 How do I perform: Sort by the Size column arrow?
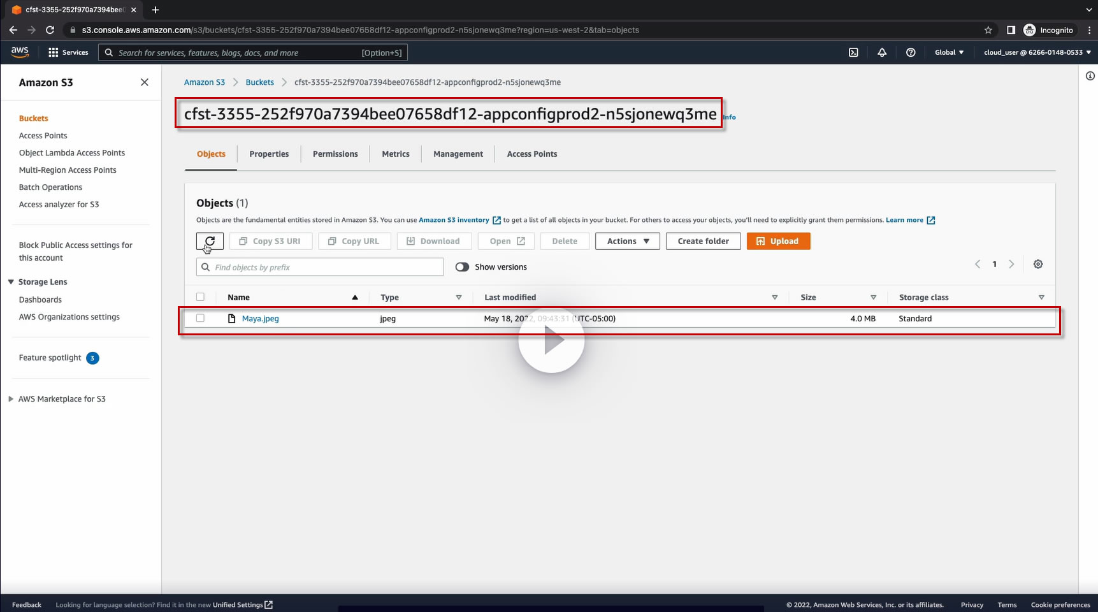874,298
